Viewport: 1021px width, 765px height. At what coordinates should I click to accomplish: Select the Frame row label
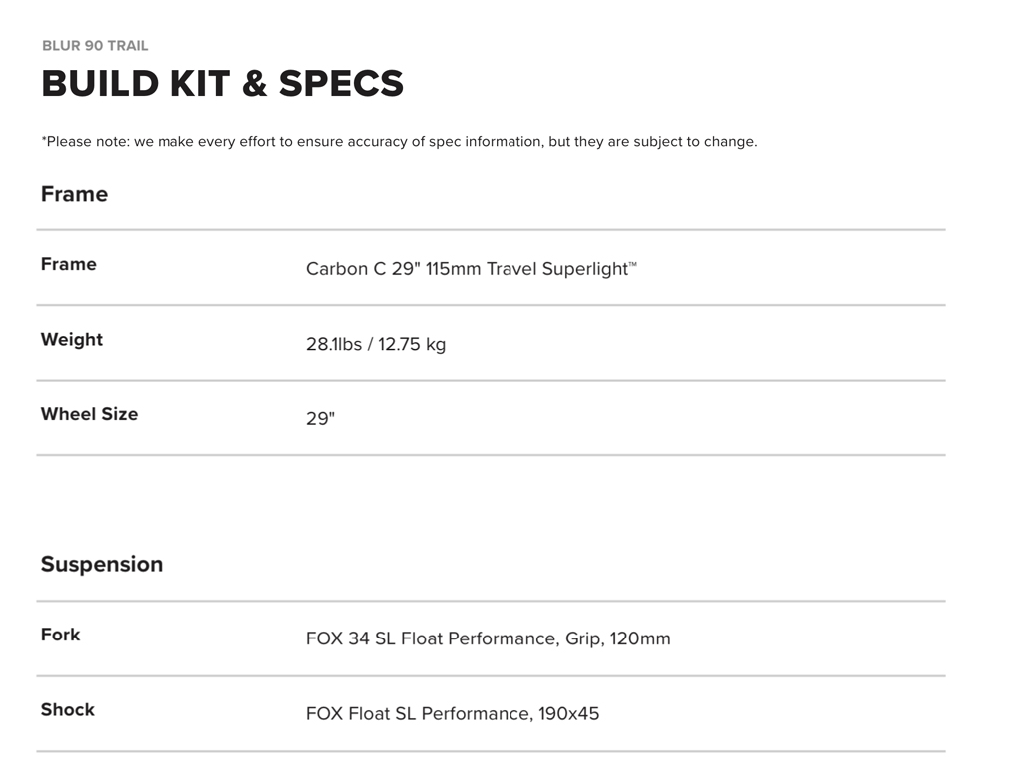pos(69,264)
